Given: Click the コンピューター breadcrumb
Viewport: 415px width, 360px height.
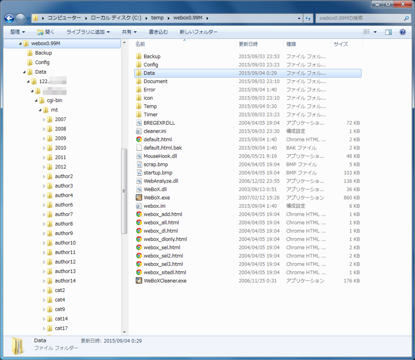Looking at the screenshot, I should 64,18.
